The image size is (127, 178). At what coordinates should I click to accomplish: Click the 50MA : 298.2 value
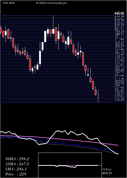[17, 159]
